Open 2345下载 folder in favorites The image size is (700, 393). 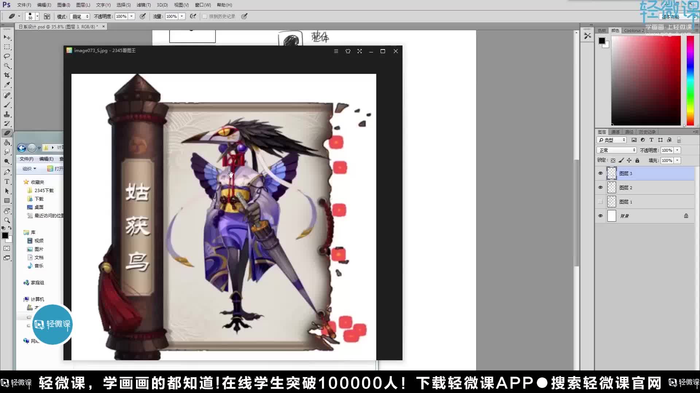pyautogui.click(x=44, y=191)
